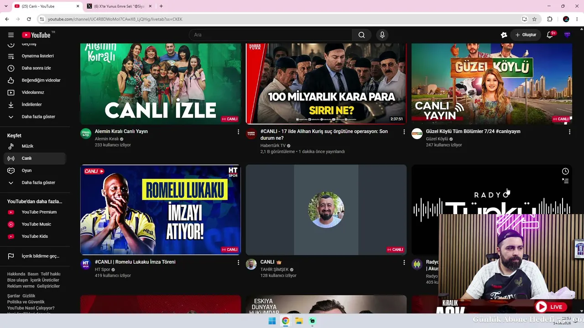The width and height of the screenshot is (584, 328).
Task: Click Habertürk TV channel avatar
Action: coord(251,133)
